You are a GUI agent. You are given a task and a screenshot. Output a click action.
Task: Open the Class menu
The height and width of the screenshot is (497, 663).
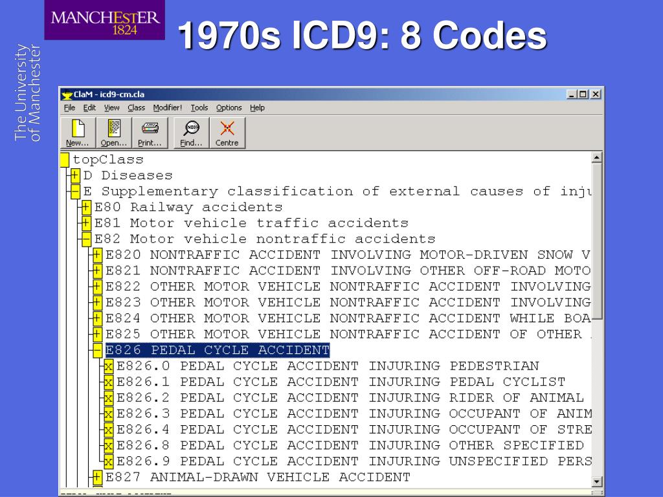136,108
